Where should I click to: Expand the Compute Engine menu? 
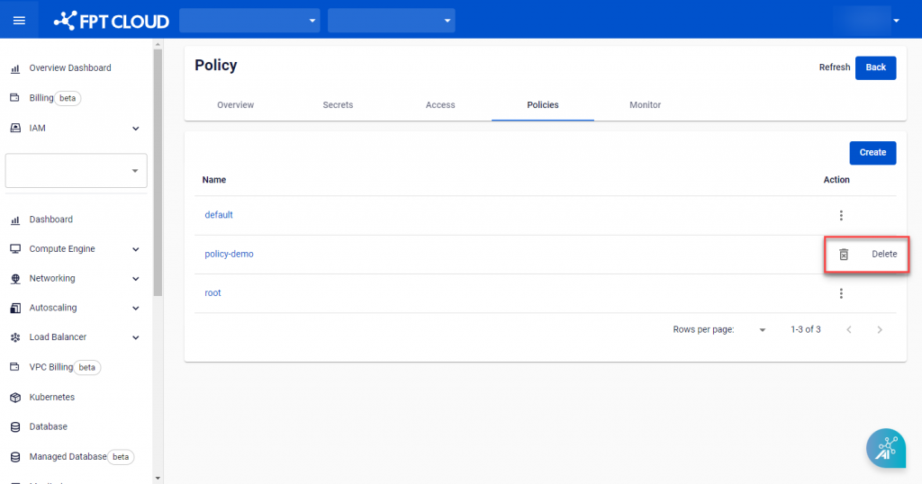click(136, 249)
